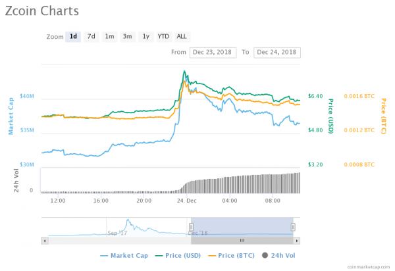Image resolution: width=395 pixels, height=271 pixels.
Task: Click the $3.20 USD price label
Action: (x=315, y=164)
